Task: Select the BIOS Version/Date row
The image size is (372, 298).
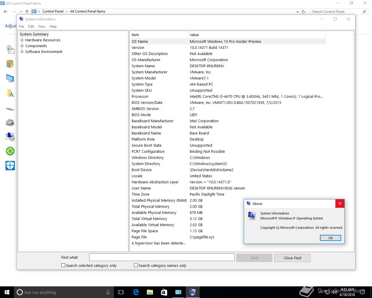Action: pyautogui.click(x=228, y=102)
